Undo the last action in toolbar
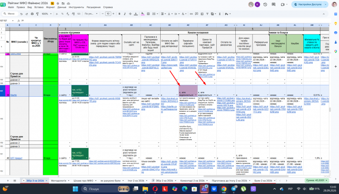This screenshot has height=194, width=339. [x=21, y=14]
